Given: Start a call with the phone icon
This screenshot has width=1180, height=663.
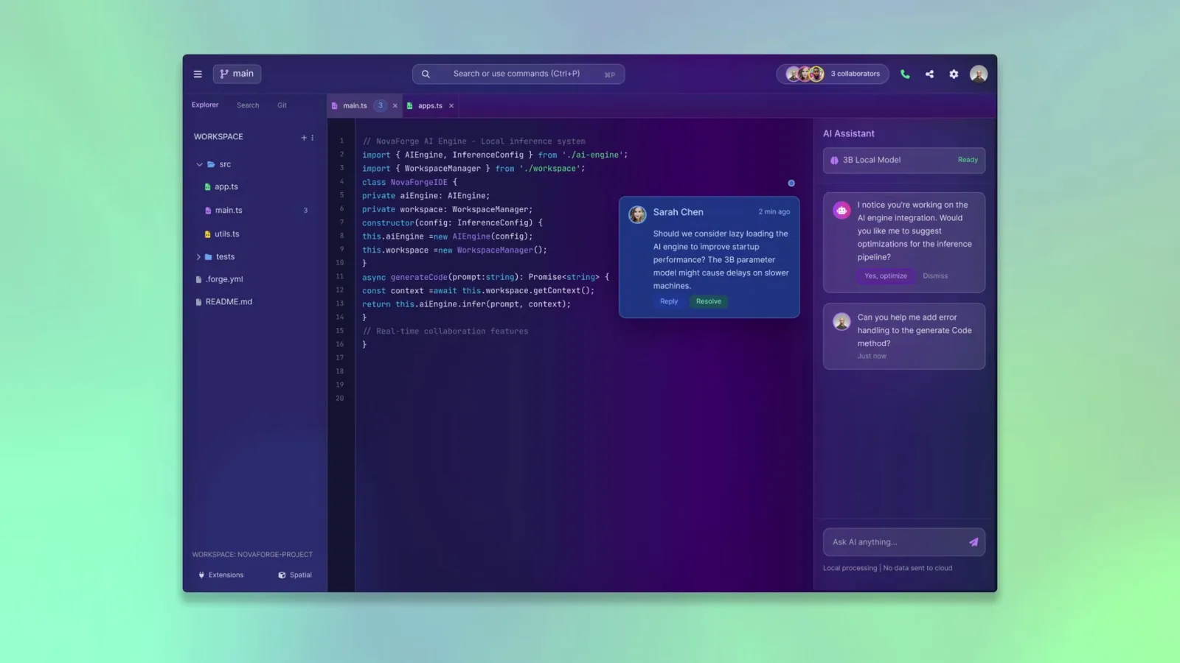Looking at the screenshot, I should (905, 74).
